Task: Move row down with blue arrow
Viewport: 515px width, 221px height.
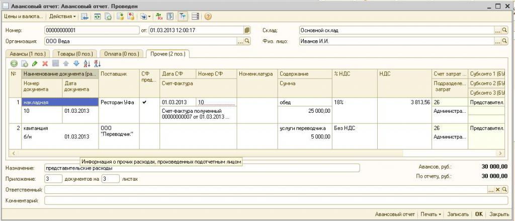Action: point(76,63)
